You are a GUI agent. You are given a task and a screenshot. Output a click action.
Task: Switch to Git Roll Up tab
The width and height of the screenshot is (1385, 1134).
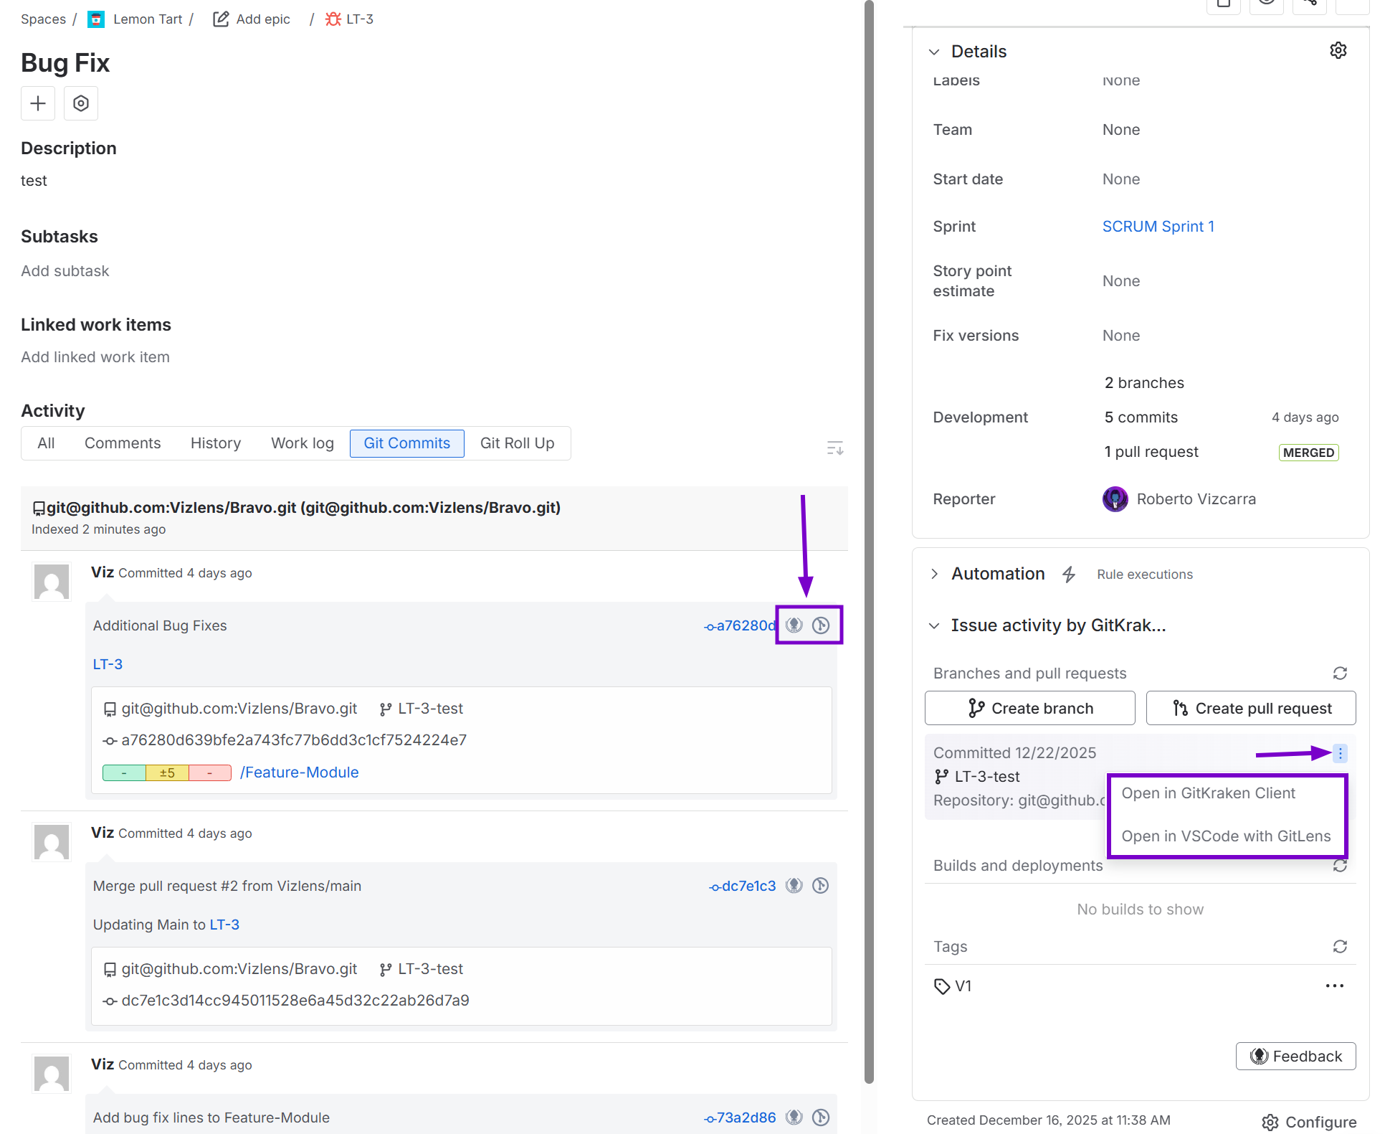517,443
